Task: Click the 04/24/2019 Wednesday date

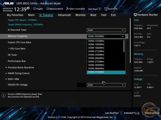Action: coord(8,9)
